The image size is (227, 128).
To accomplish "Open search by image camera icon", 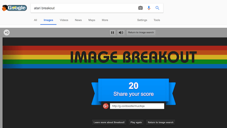I will (x=140, y=8).
